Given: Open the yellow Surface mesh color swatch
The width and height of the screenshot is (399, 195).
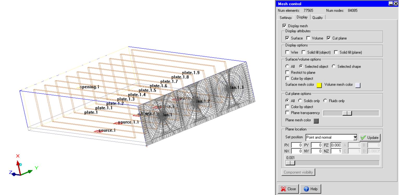Looking at the screenshot, I should click(x=319, y=85).
